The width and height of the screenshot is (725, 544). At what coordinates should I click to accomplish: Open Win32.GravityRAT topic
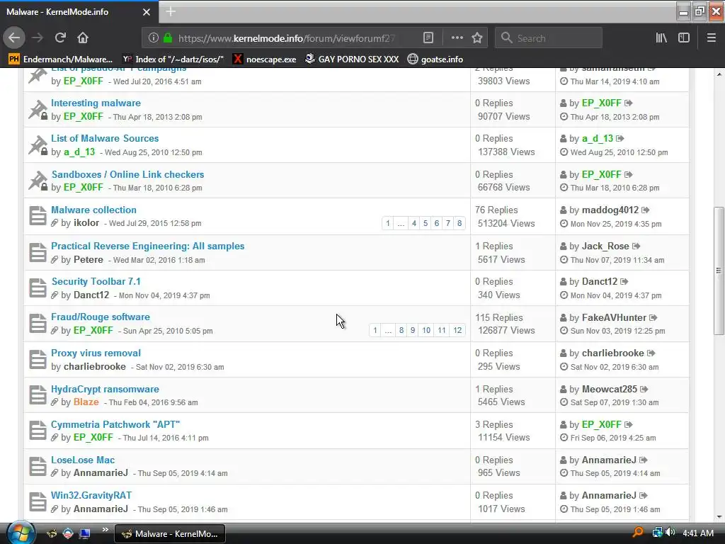(91, 495)
